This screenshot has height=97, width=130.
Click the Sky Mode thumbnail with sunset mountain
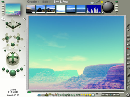(31, 9)
